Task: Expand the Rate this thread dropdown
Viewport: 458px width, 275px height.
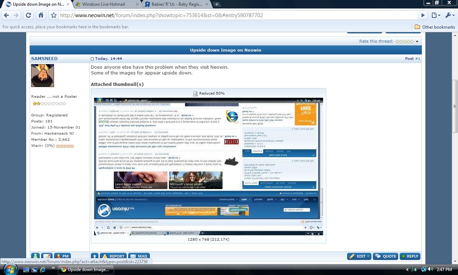Action: pyautogui.click(x=417, y=42)
